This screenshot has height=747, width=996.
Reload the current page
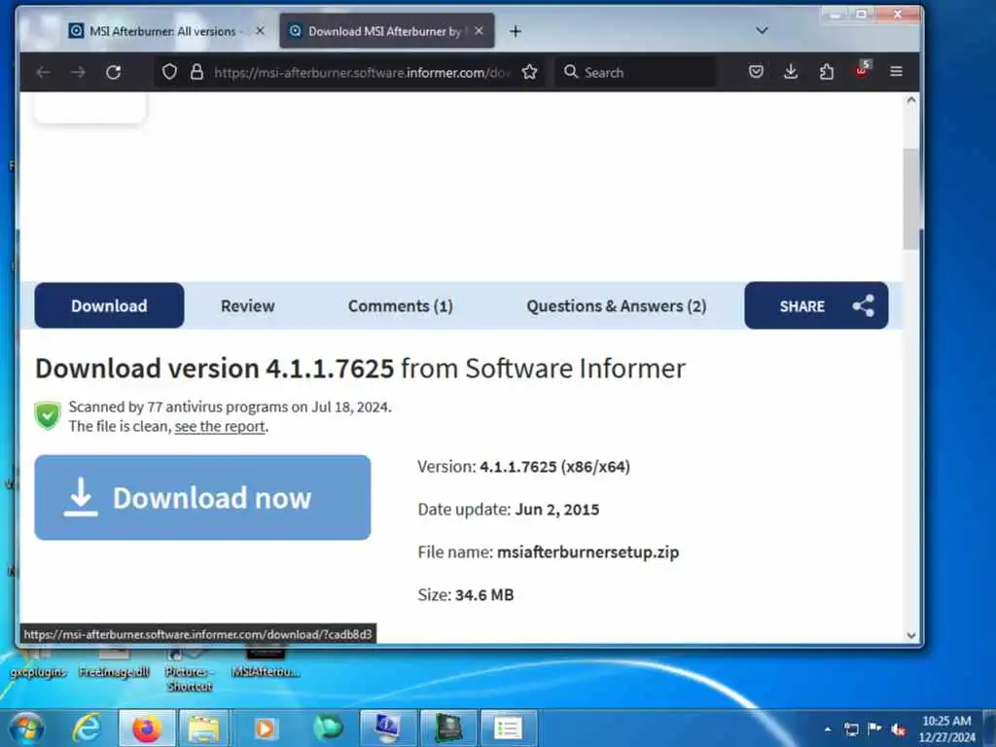pos(114,72)
